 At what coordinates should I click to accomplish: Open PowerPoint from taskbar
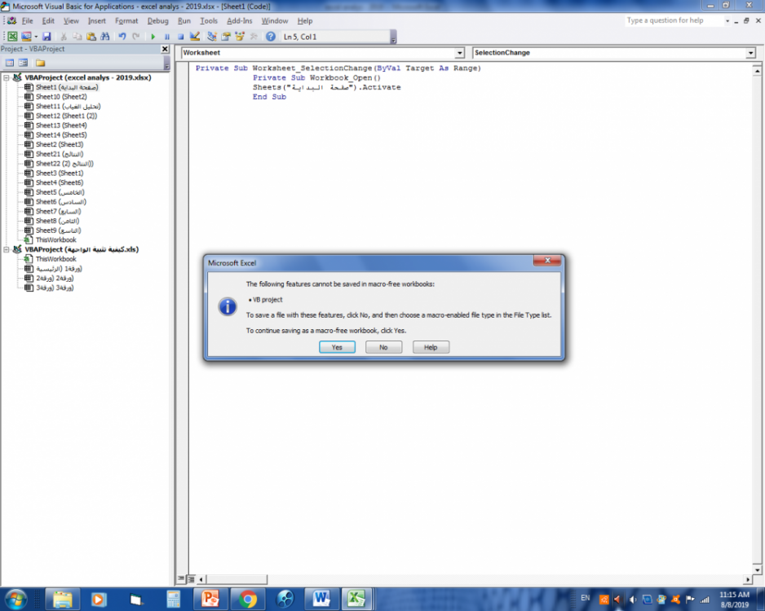[210, 600]
